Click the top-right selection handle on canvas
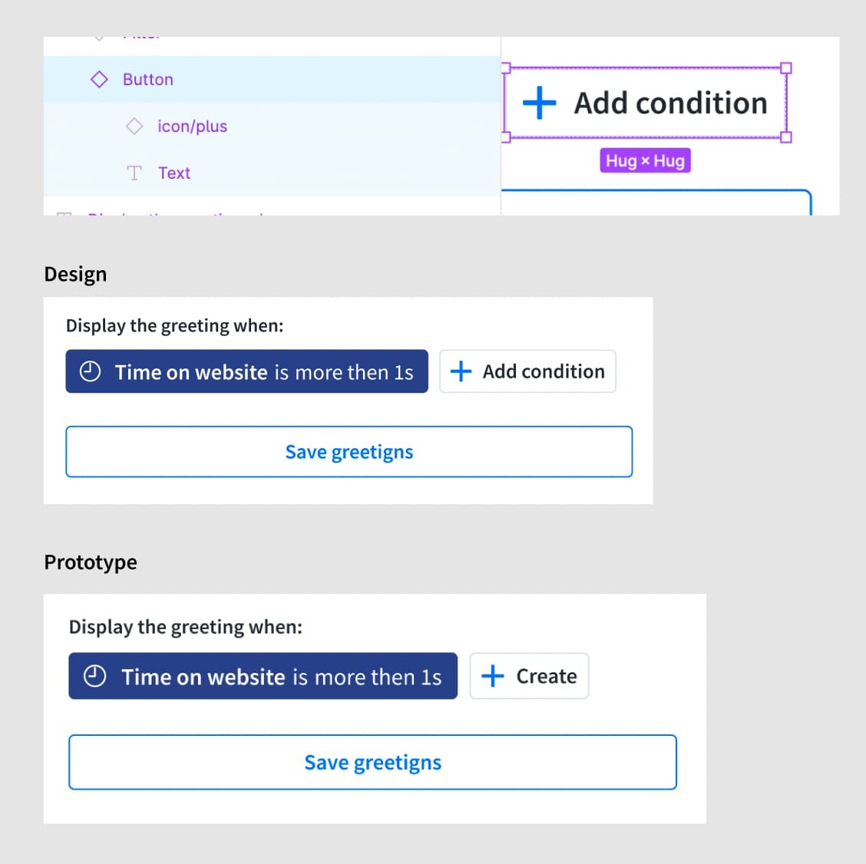 (786, 68)
